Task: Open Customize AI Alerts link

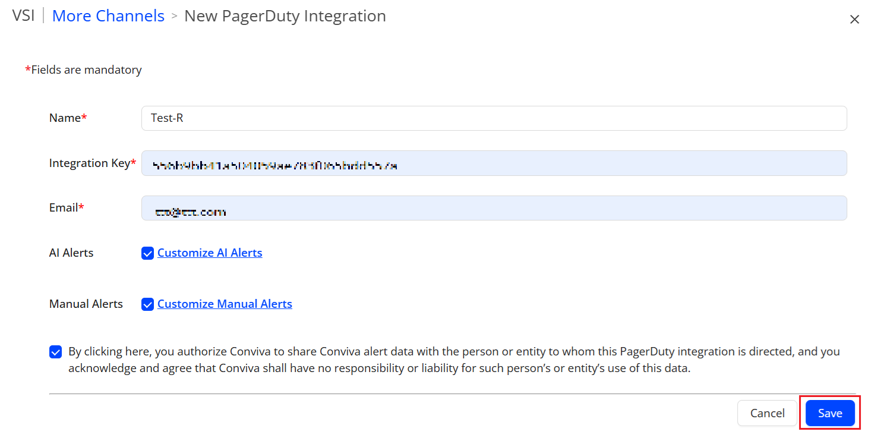Action: coord(210,253)
